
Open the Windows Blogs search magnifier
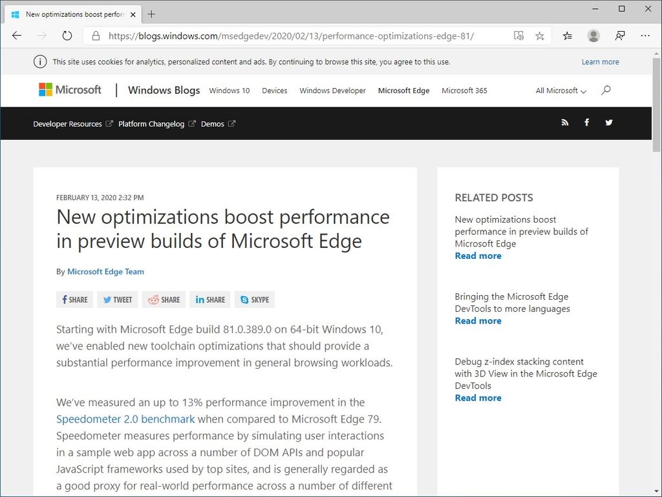(606, 91)
